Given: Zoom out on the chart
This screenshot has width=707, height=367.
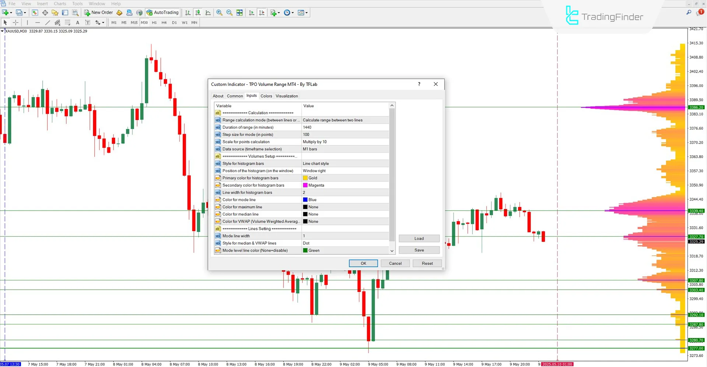Looking at the screenshot, I should [x=229, y=12].
